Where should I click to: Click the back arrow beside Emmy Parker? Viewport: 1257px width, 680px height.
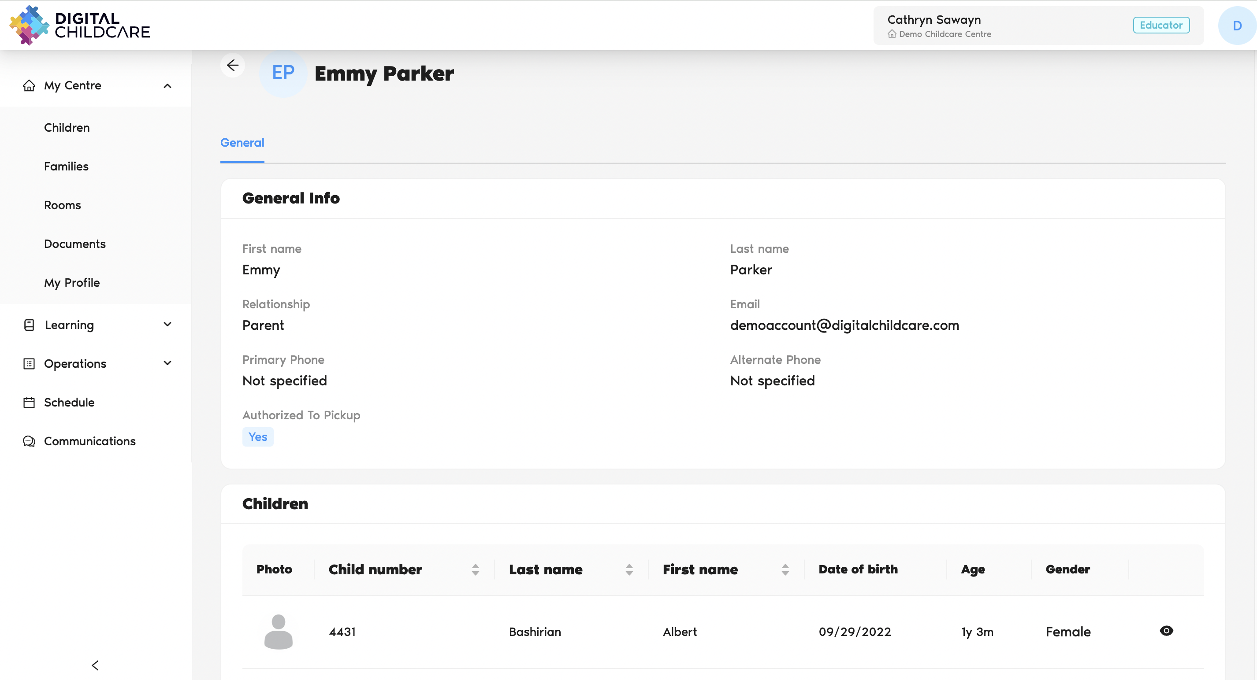pyautogui.click(x=232, y=65)
